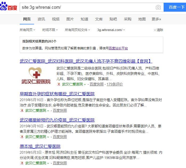
Task: Expand source arrow in first result
Action: coord(85,84)
